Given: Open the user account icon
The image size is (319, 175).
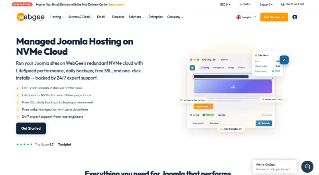Looking at the screenshot, I should click(295, 17).
